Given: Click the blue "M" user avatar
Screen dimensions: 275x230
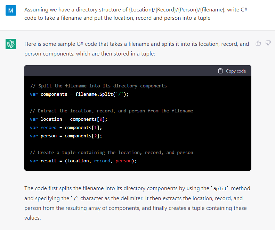Looking at the screenshot, I should [11, 10].
